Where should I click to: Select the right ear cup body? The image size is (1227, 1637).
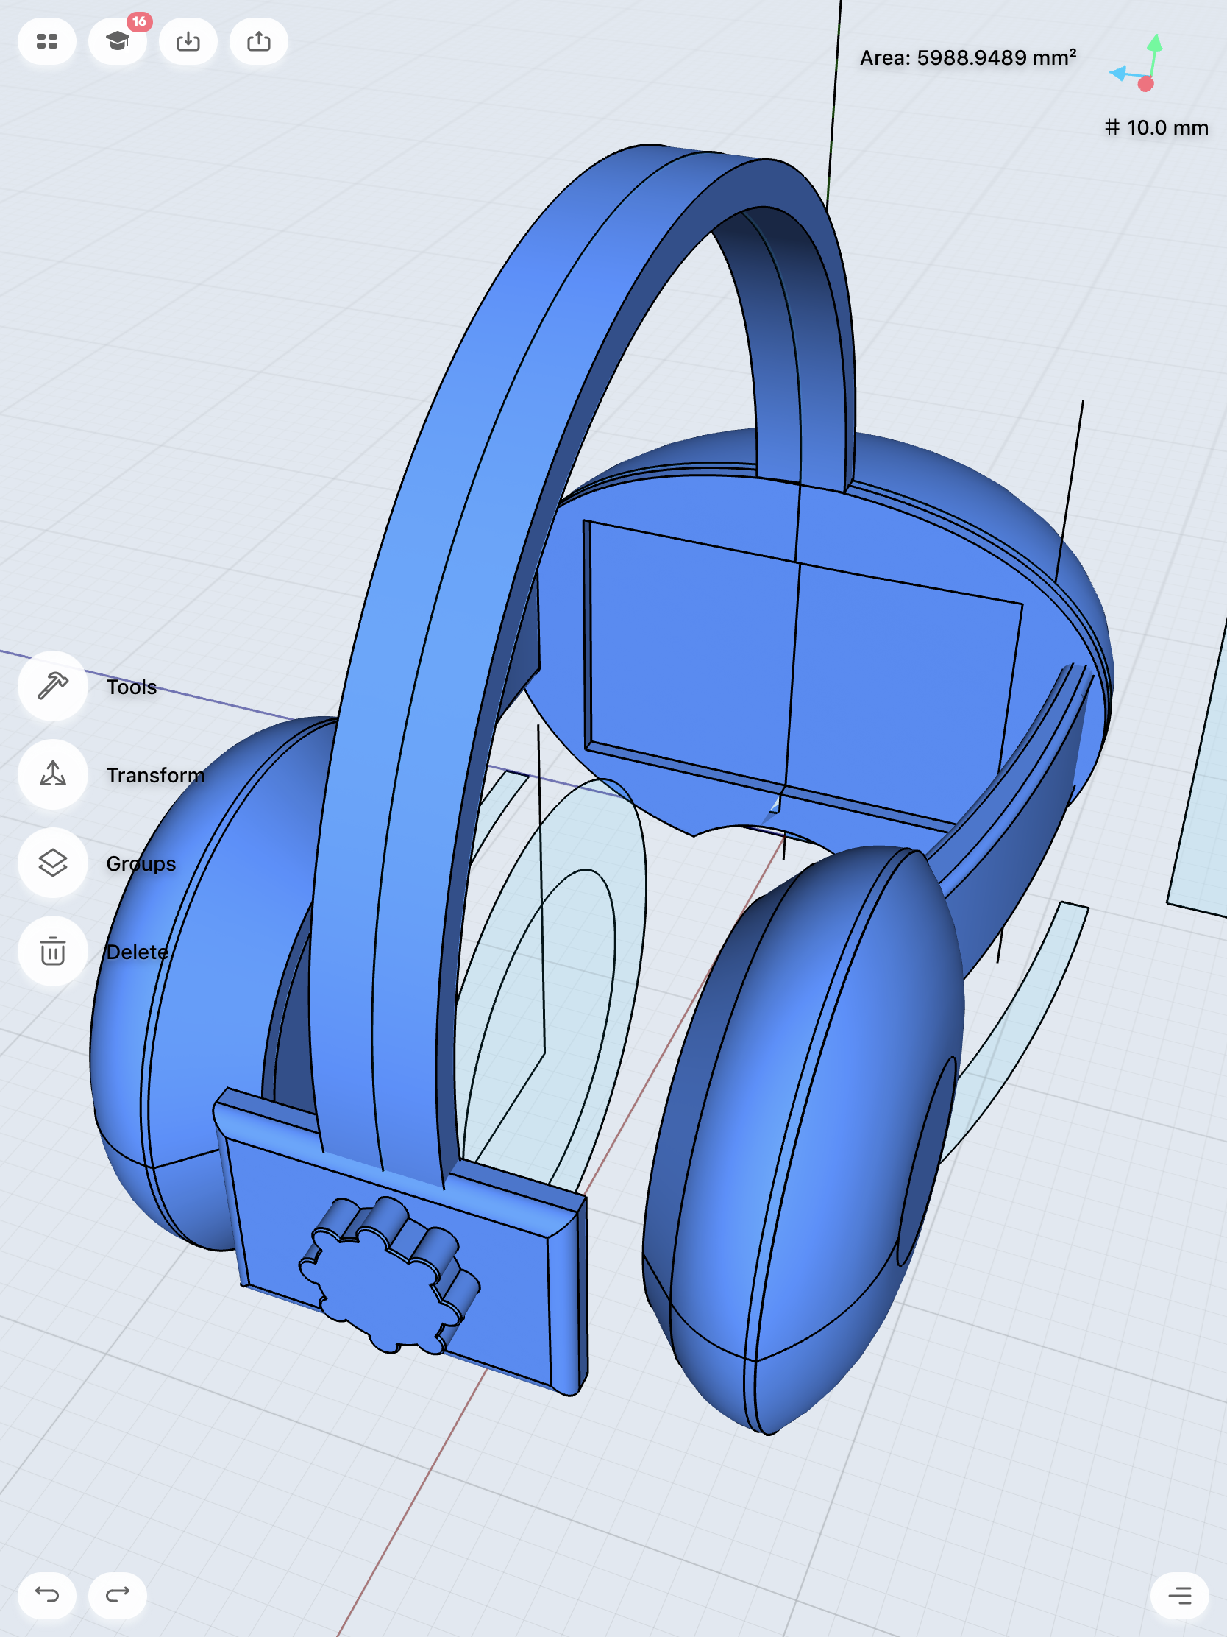pyautogui.click(x=803, y=1139)
